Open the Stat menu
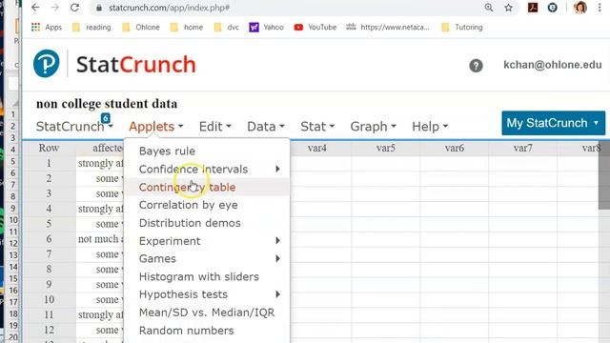The height and width of the screenshot is (343, 610). tap(317, 127)
